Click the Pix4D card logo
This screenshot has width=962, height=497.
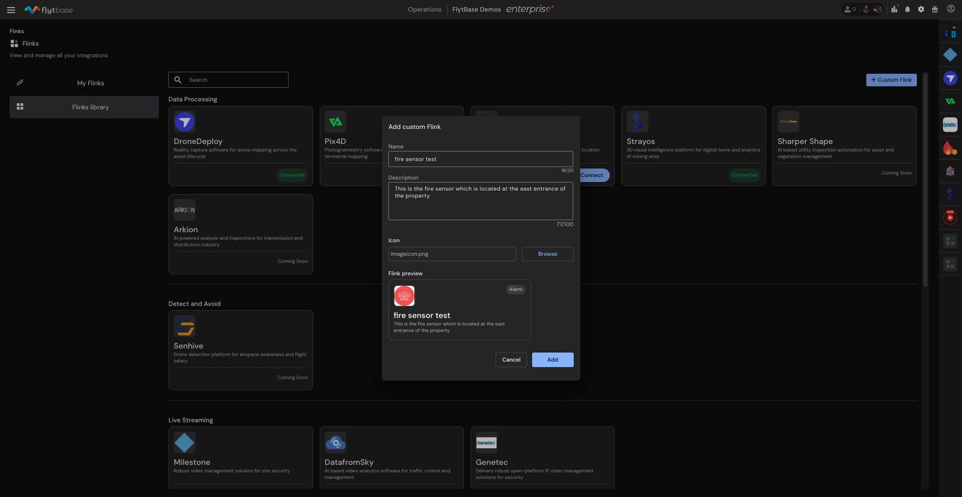(335, 122)
